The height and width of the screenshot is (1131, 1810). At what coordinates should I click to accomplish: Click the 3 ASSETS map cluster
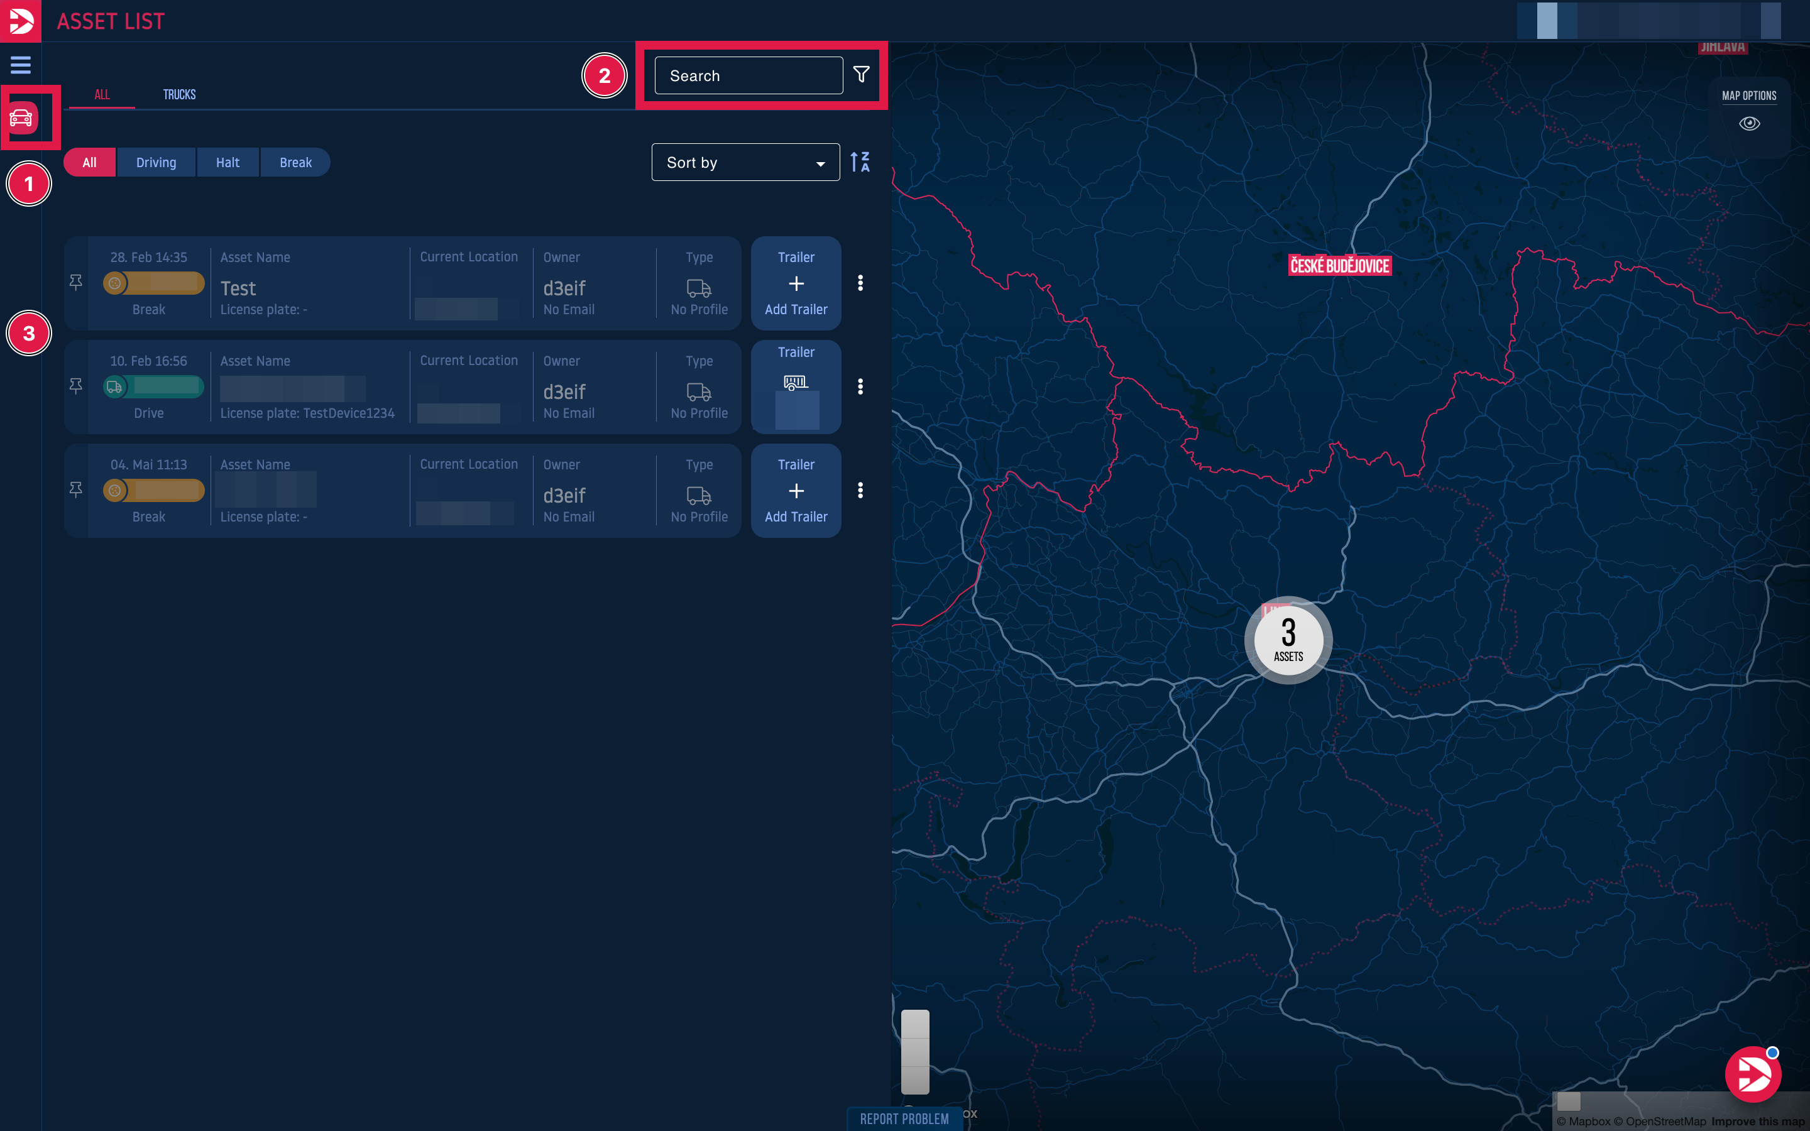[x=1288, y=640]
